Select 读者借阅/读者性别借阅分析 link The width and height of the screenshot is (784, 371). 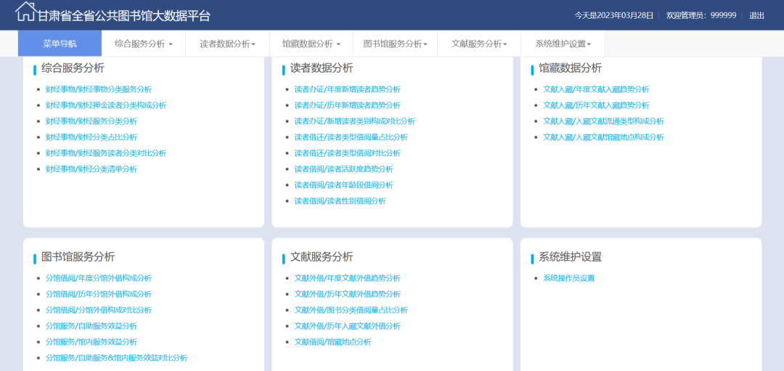(x=340, y=201)
